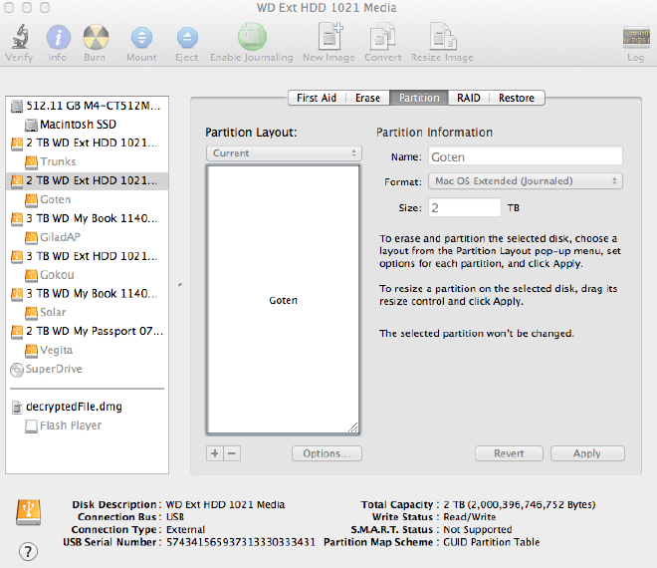Screen dimensions: 657x568
Task: Click the sidebar splitter handle
Action: click(180, 285)
